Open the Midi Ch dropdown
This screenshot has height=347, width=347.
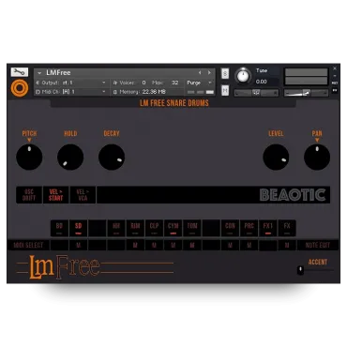(71, 92)
